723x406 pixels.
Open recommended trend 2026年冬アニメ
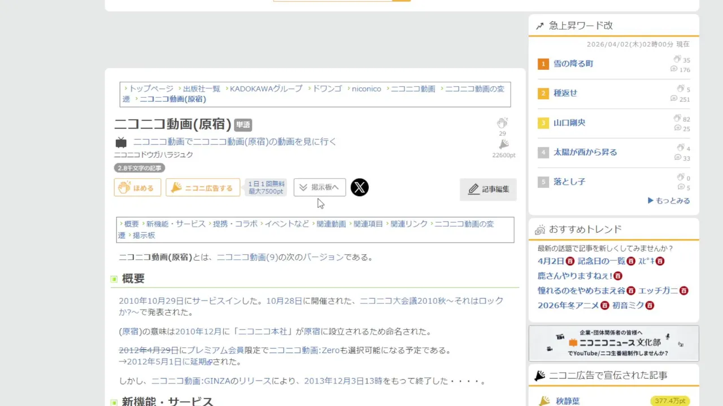[x=568, y=305]
